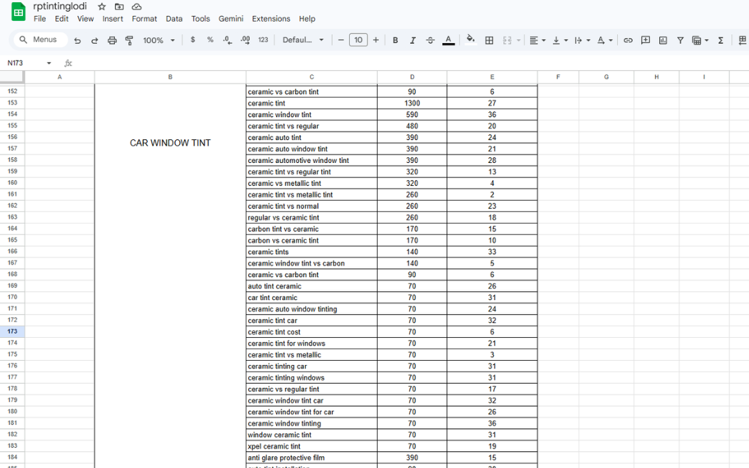Toggle bold formatting
The width and height of the screenshot is (749, 468).
[x=395, y=40]
